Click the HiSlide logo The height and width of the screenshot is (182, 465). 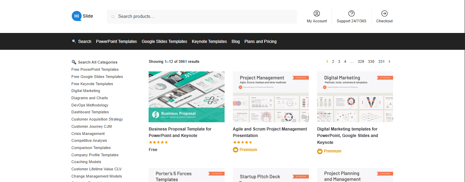83,16
